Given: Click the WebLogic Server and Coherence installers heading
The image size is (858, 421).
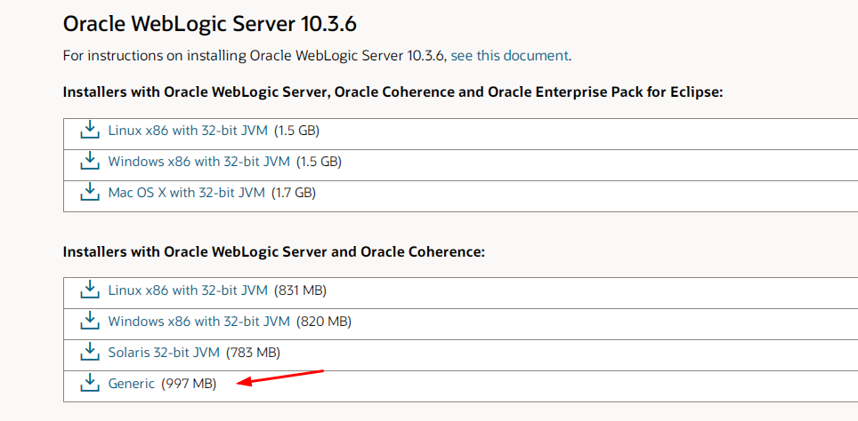Looking at the screenshot, I should [273, 252].
